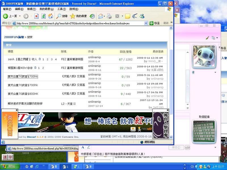
Task: Launch Internet Explorer from quick launch
Action: (37, 167)
